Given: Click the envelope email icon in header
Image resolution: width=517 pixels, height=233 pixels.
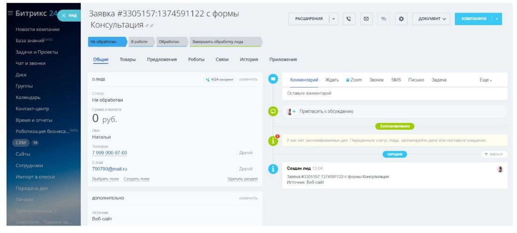Looking at the screenshot, I should [366, 19].
